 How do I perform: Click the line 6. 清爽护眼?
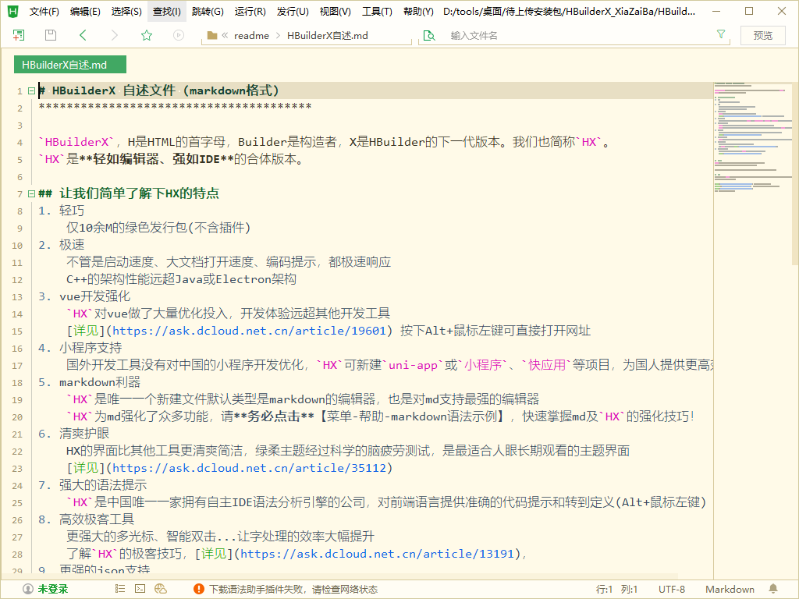click(74, 434)
